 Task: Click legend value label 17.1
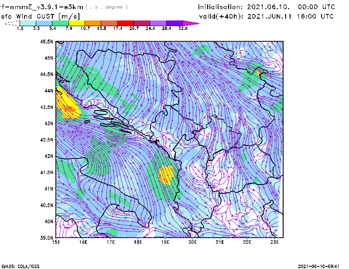pos(118,28)
